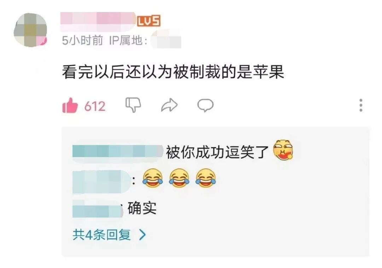
Task: Tap the first crying-laughing emoji
Action: click(x=153, y=178)
